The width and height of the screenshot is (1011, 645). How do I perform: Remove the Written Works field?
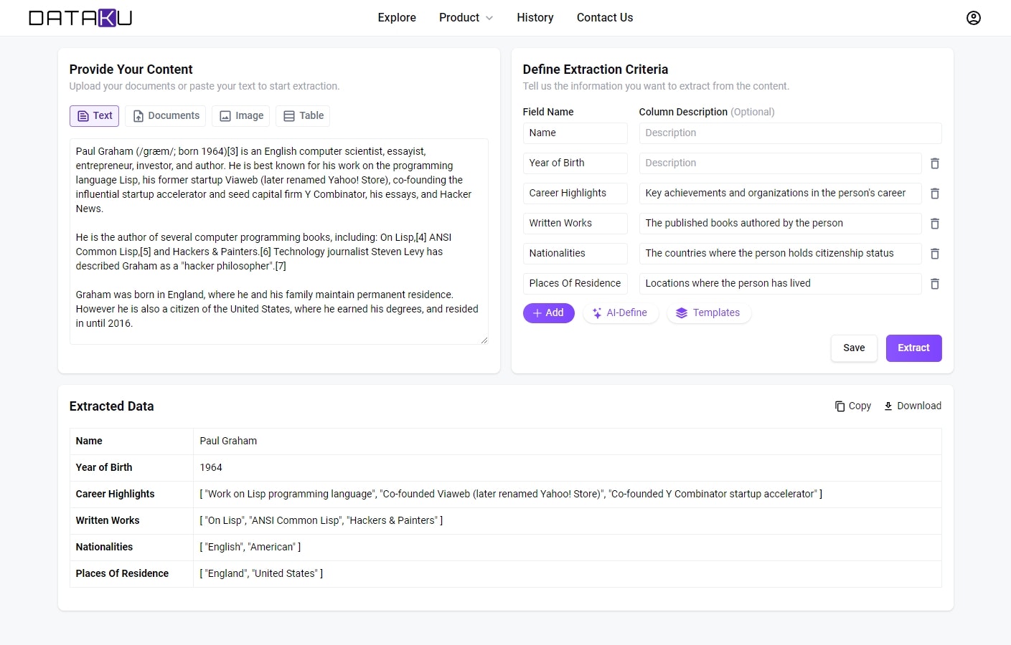coord(934,224)
